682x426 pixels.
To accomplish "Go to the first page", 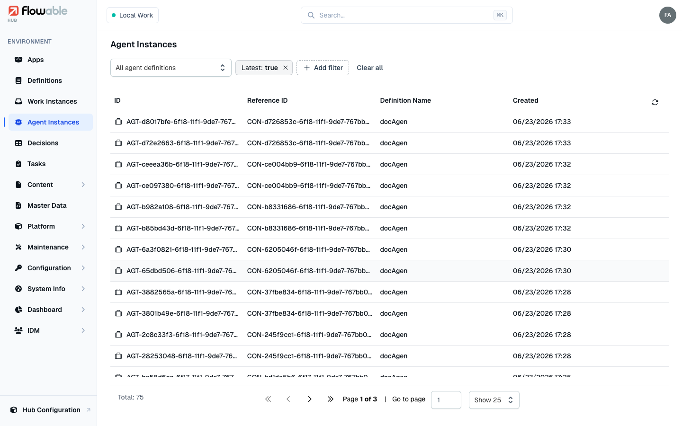I will (x=268, y=399).
